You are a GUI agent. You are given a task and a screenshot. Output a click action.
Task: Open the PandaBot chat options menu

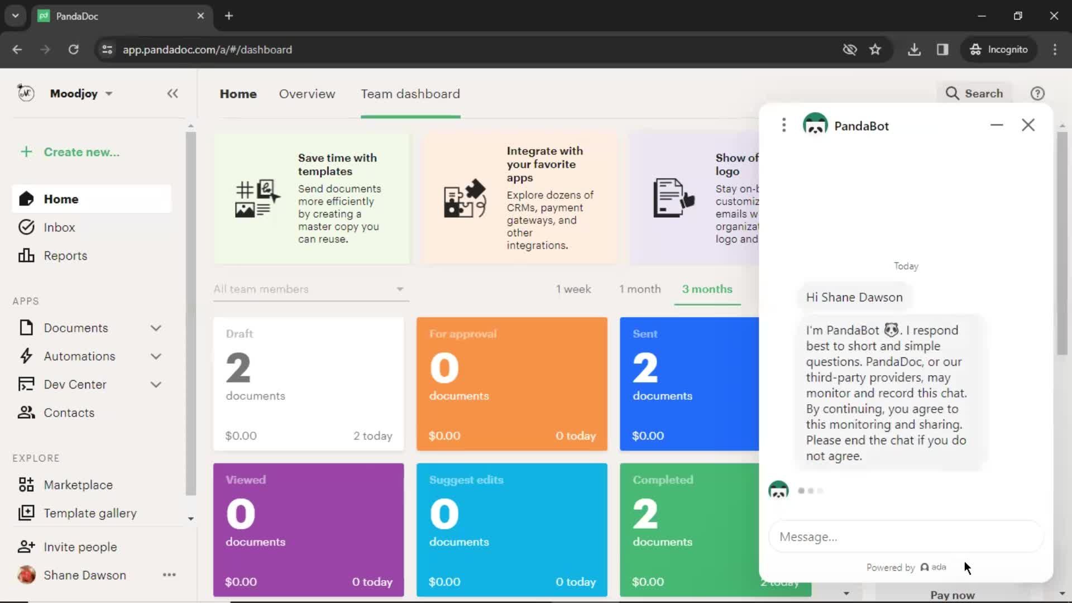click(x=784, y=125)
